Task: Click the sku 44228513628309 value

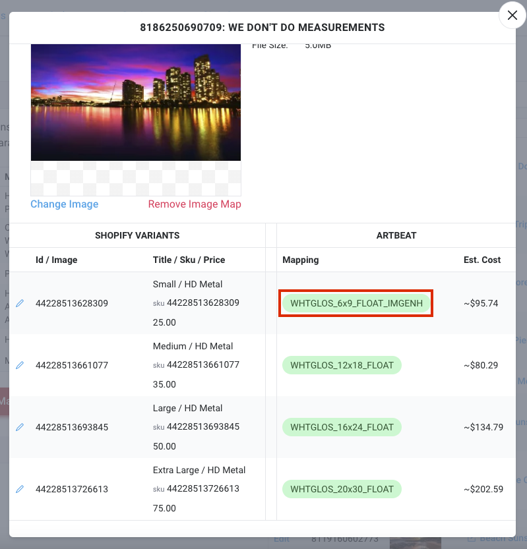Action: (203, 303)
